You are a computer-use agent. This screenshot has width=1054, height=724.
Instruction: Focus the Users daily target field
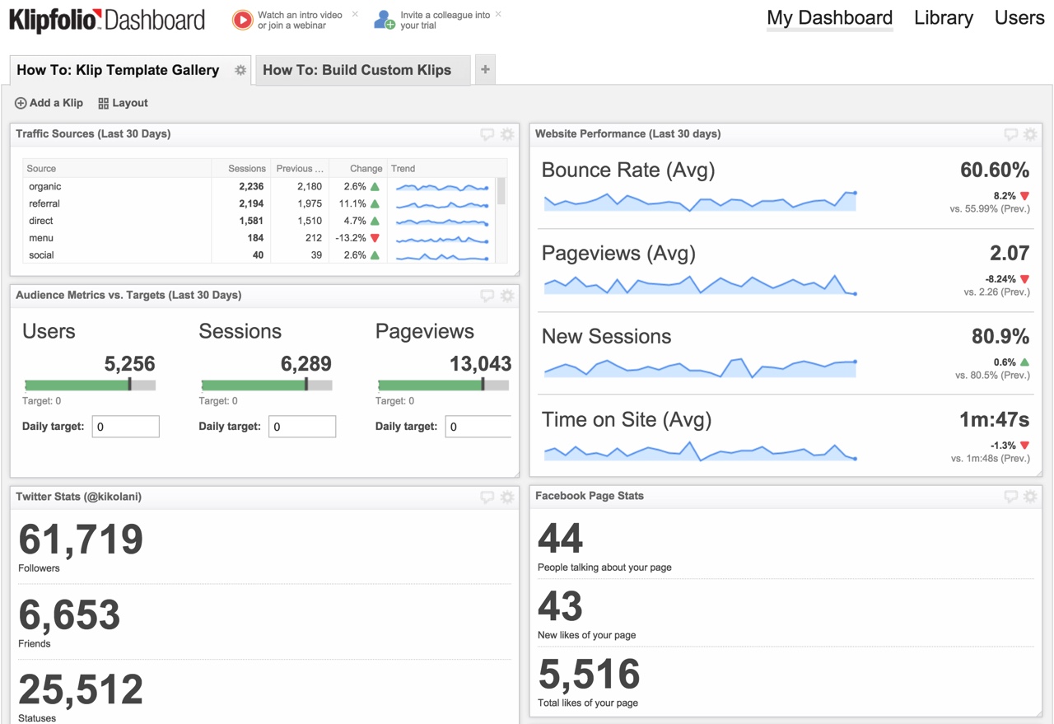[x=126, y=427]
